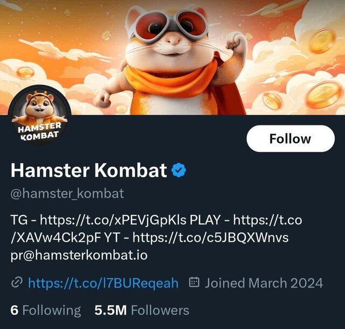
Task: Click the large gold coin in the banner
Action: coord(322,40)
